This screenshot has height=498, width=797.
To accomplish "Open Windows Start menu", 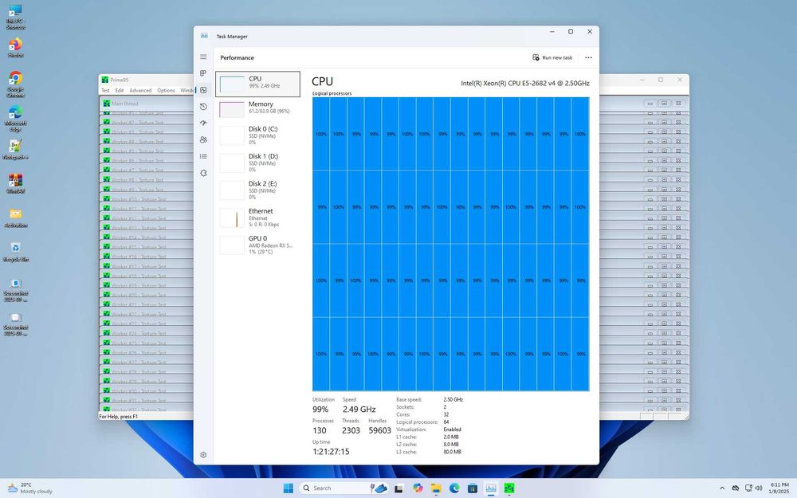I will point(289,488).
